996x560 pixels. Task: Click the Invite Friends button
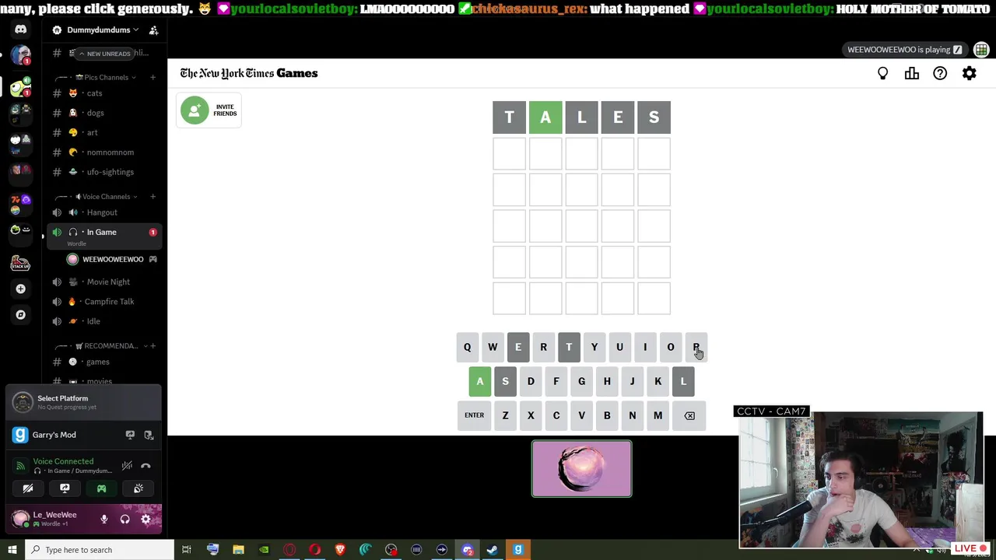tap(209, 110)
